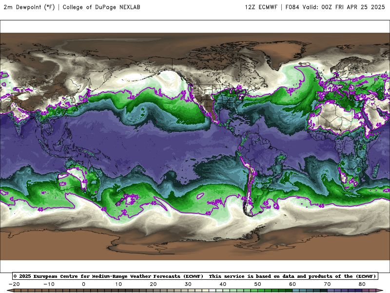Click the "30" color scale label

188,284
